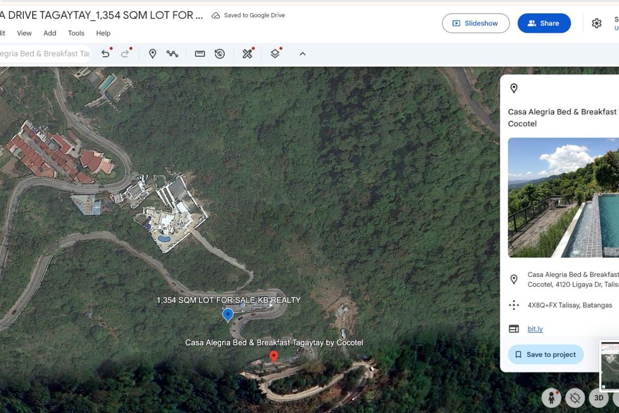Select the Add placemark pin tool
Screen dimensions: 619x413
(152, 54)
